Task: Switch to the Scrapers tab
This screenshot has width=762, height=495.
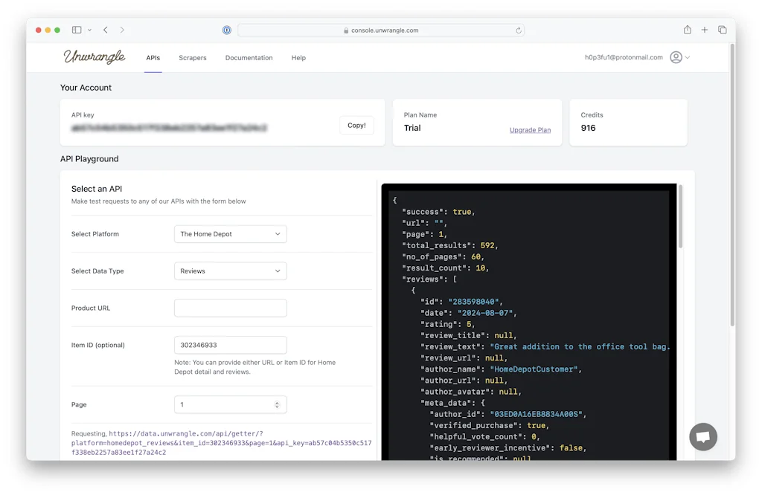Action: click(193, 58)
